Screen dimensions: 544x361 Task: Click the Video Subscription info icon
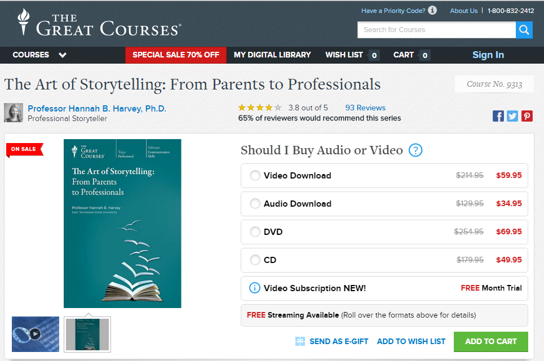pos(255,288)
